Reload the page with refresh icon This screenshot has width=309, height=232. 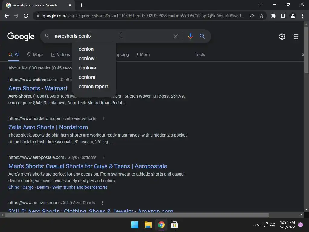coord(26,16)
